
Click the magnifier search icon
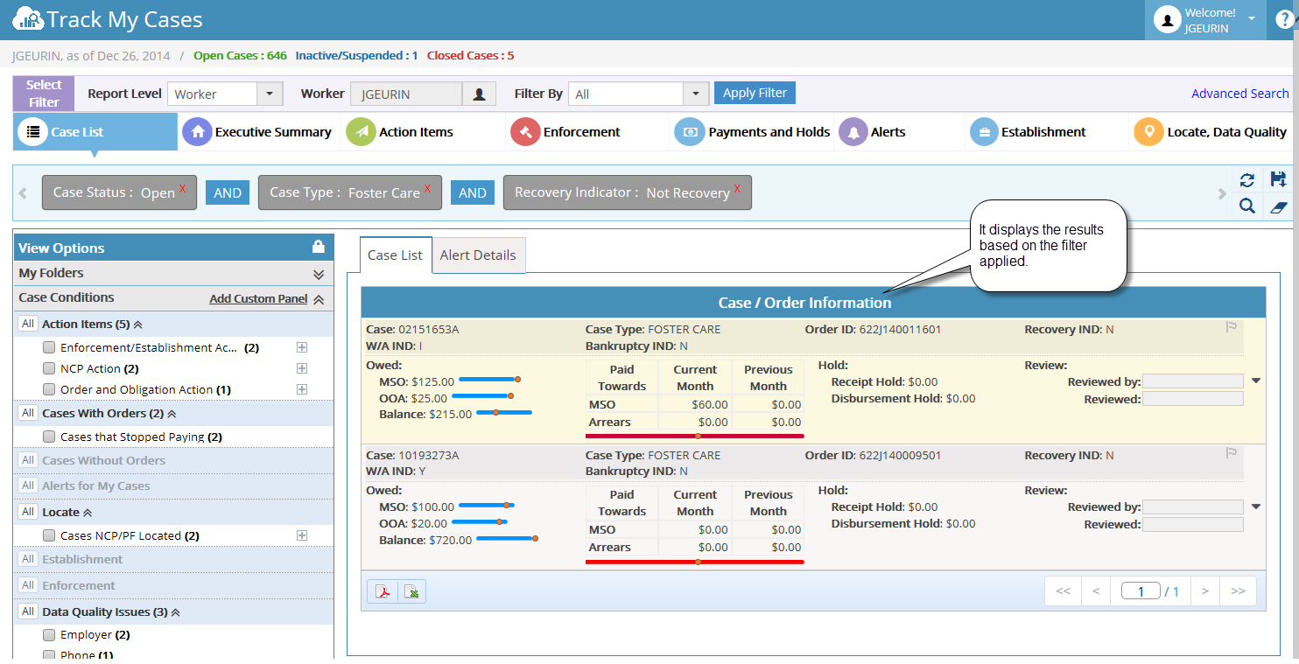click(1247, 206)
